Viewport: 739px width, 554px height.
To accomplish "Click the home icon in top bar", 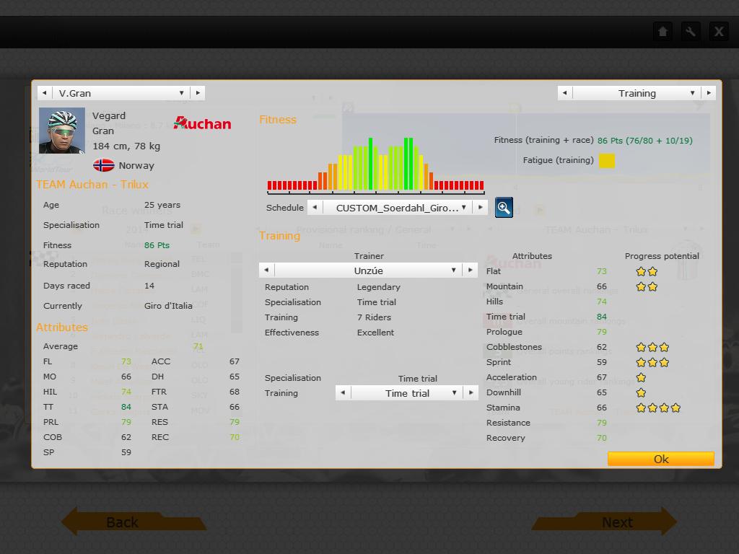I will coord(663,31).
